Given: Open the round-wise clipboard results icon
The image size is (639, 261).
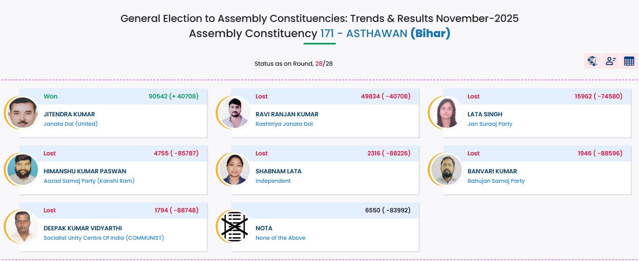Looking at the screenshot, I should click(x=592, y=61).
